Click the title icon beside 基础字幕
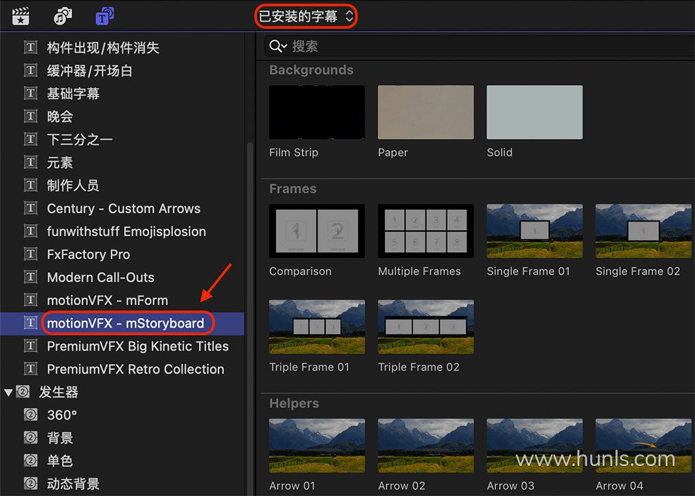The height and width of the screenshot is (496, 695). click(31, 93)
